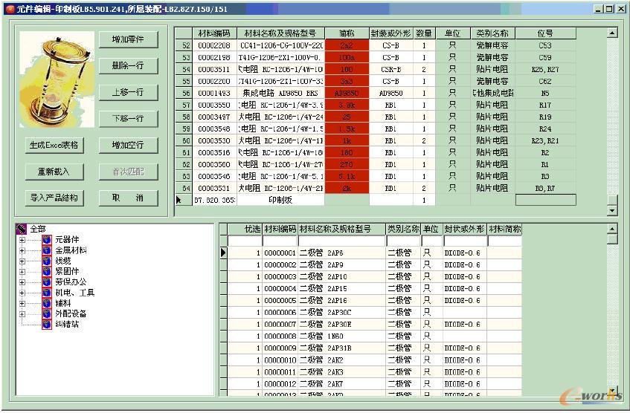The image size is (630, 413).
Task: Select the 机电、工具 category icon
Action: click(x=46, y=293)
